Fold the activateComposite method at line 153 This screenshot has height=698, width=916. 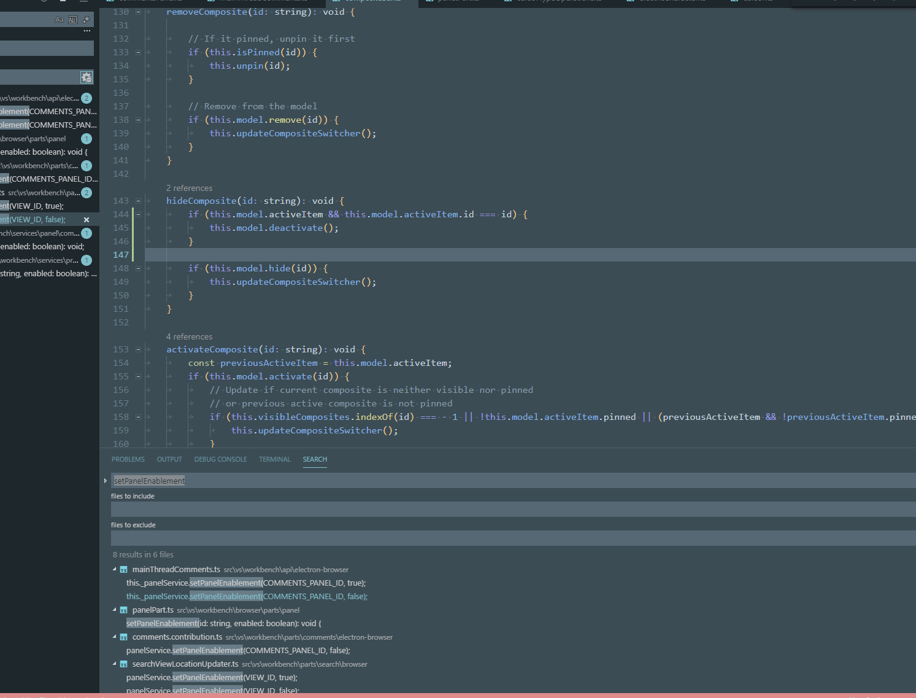(x=138, y=349)
